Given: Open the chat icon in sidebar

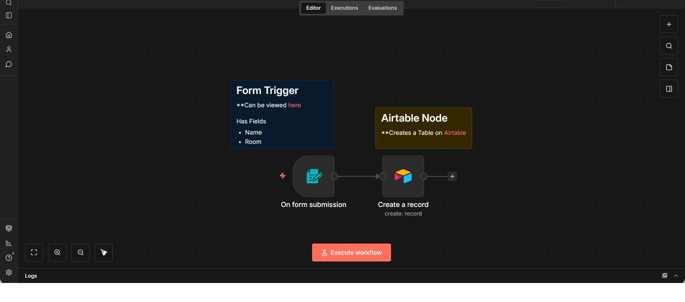Looking at the screenshot, I should (9, 65).
